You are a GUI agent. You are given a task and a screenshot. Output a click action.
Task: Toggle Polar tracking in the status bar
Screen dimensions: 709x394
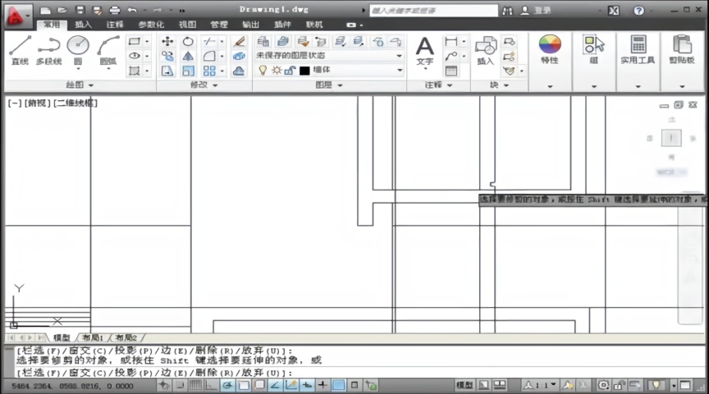click(x=227, y=386)
